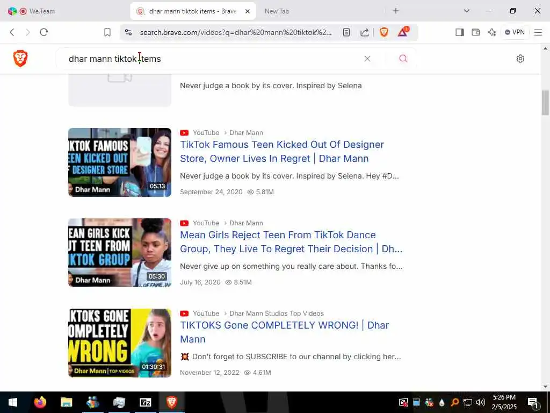Open Brave Shields lion icon

click(383, 32)
